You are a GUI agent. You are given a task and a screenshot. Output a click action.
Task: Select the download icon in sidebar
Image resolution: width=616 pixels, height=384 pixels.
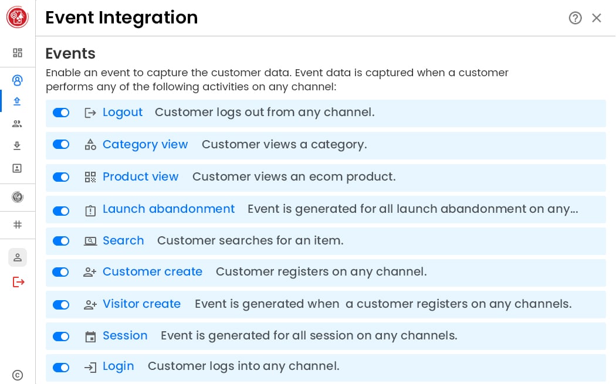pos(18,146)
